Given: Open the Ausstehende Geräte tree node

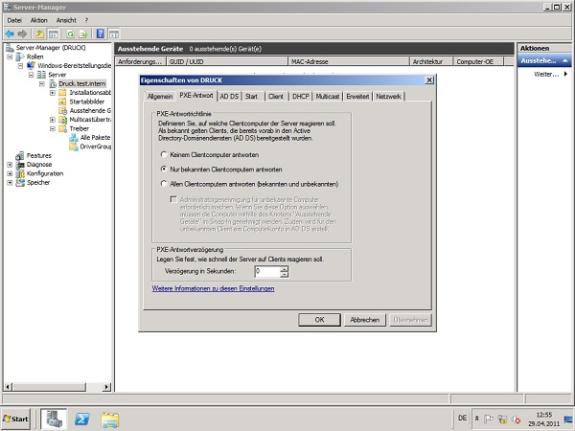Looking at the screenshot, I should pos(90,111).
